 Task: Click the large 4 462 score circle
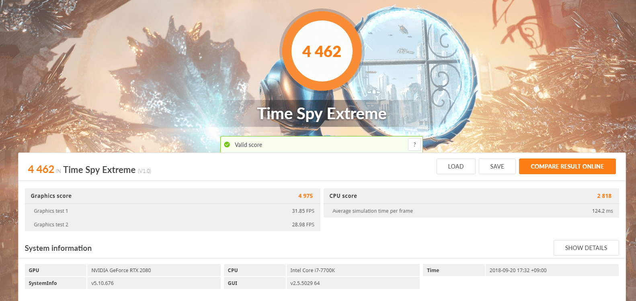click(322, 51)
